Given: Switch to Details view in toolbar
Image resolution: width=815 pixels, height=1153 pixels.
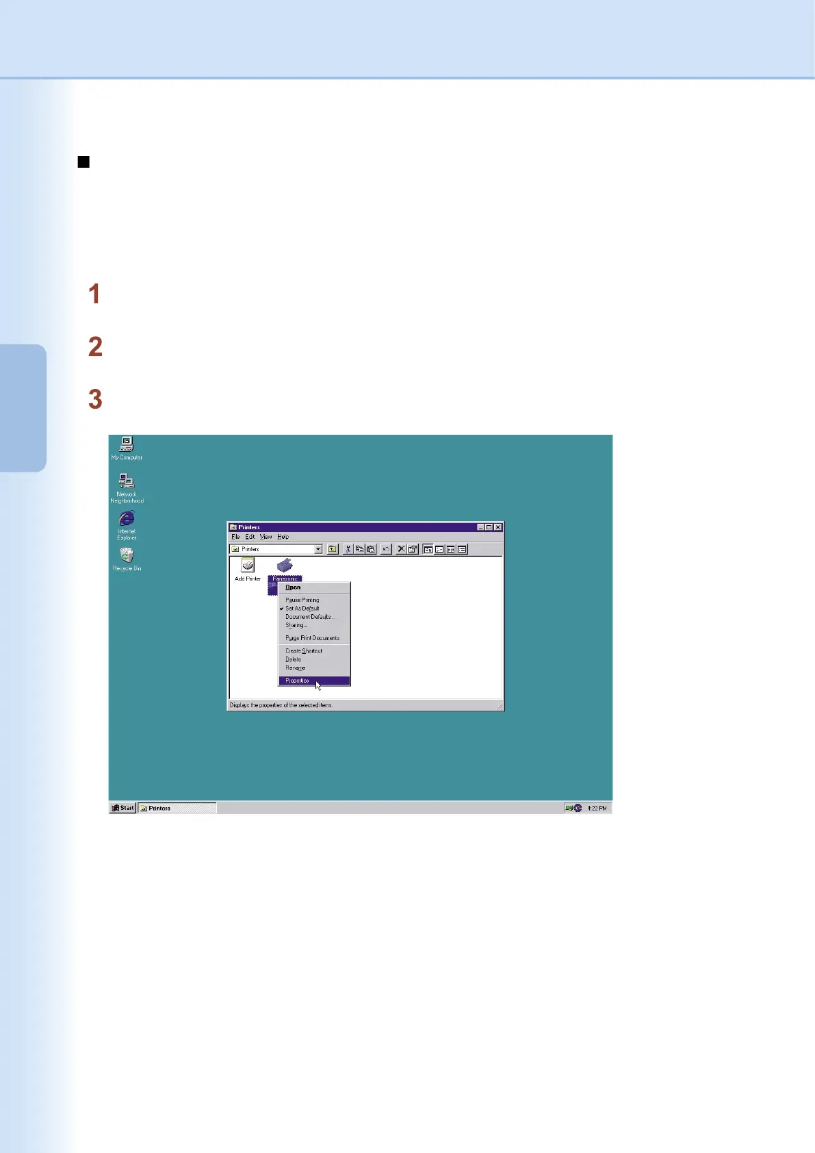Looking at the screenshot, I should (463, 549).
